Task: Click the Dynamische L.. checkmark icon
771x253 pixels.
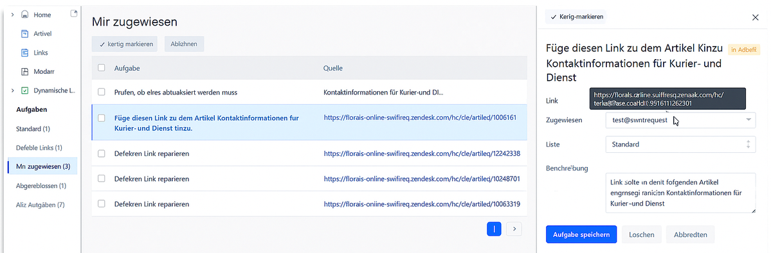Action: click(x=24, y=91)
